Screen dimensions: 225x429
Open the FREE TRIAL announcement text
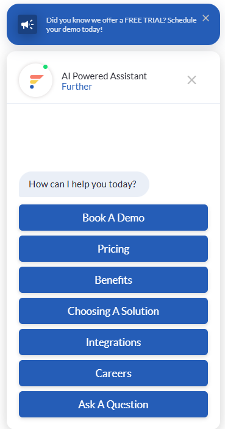pyautogui.click(x=121, y=24)
